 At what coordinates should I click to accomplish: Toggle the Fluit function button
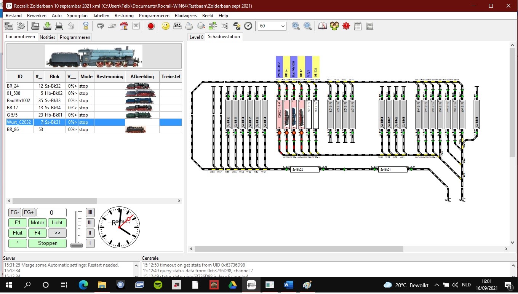[18, 233]
